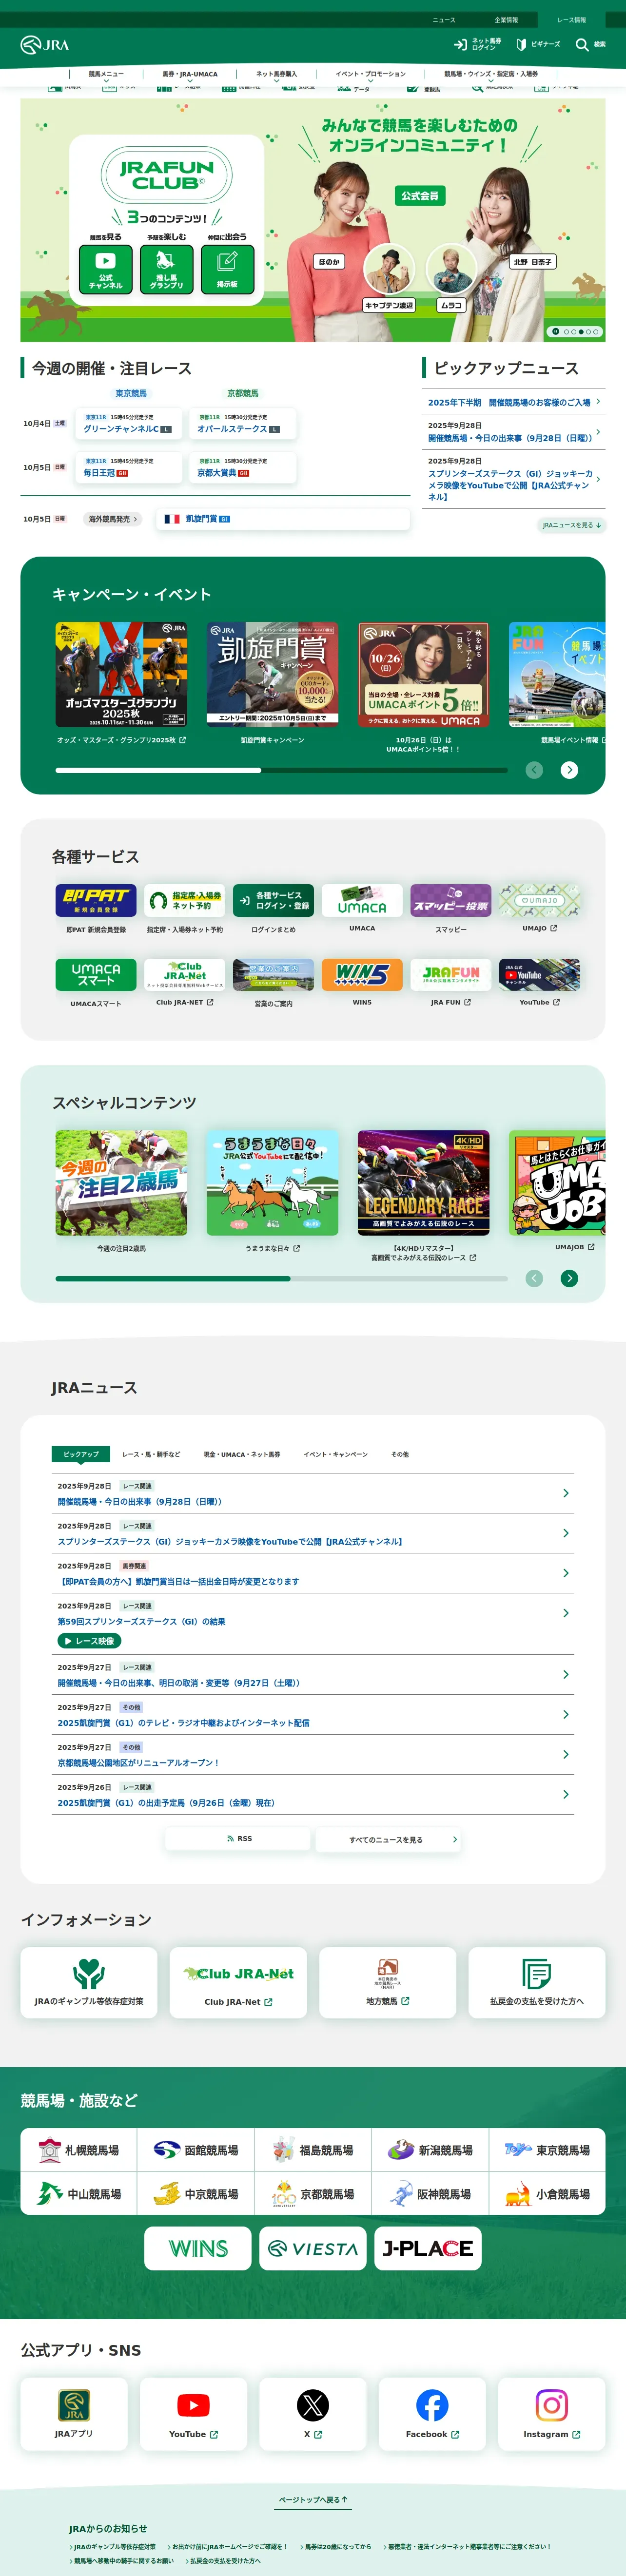This screenshot has height=2576, width=626.
Task: Open the UMACAスマート service icon
Action: (x=96, y=974)
